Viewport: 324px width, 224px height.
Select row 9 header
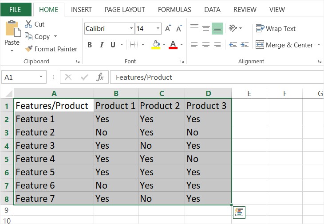tap(7, 210)
